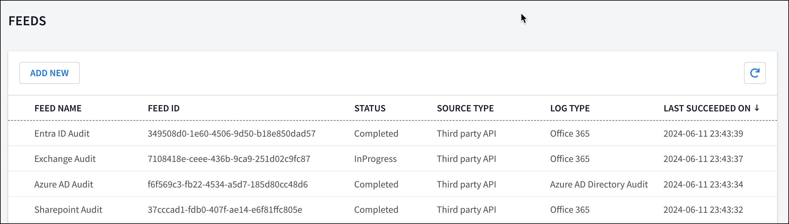Open the Sharepoint Audit feed
789x224 pixels.
(68, 210)
